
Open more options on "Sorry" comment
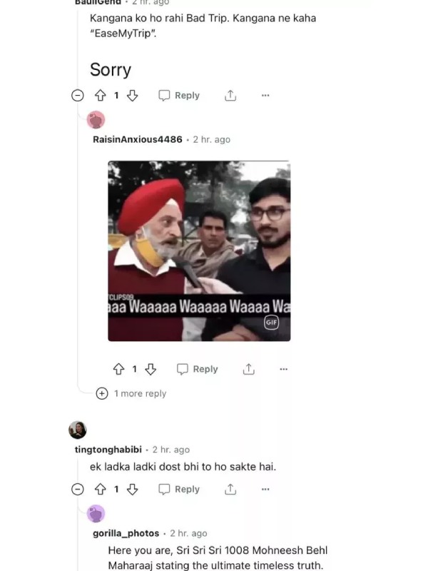click(x=265, y=96)
